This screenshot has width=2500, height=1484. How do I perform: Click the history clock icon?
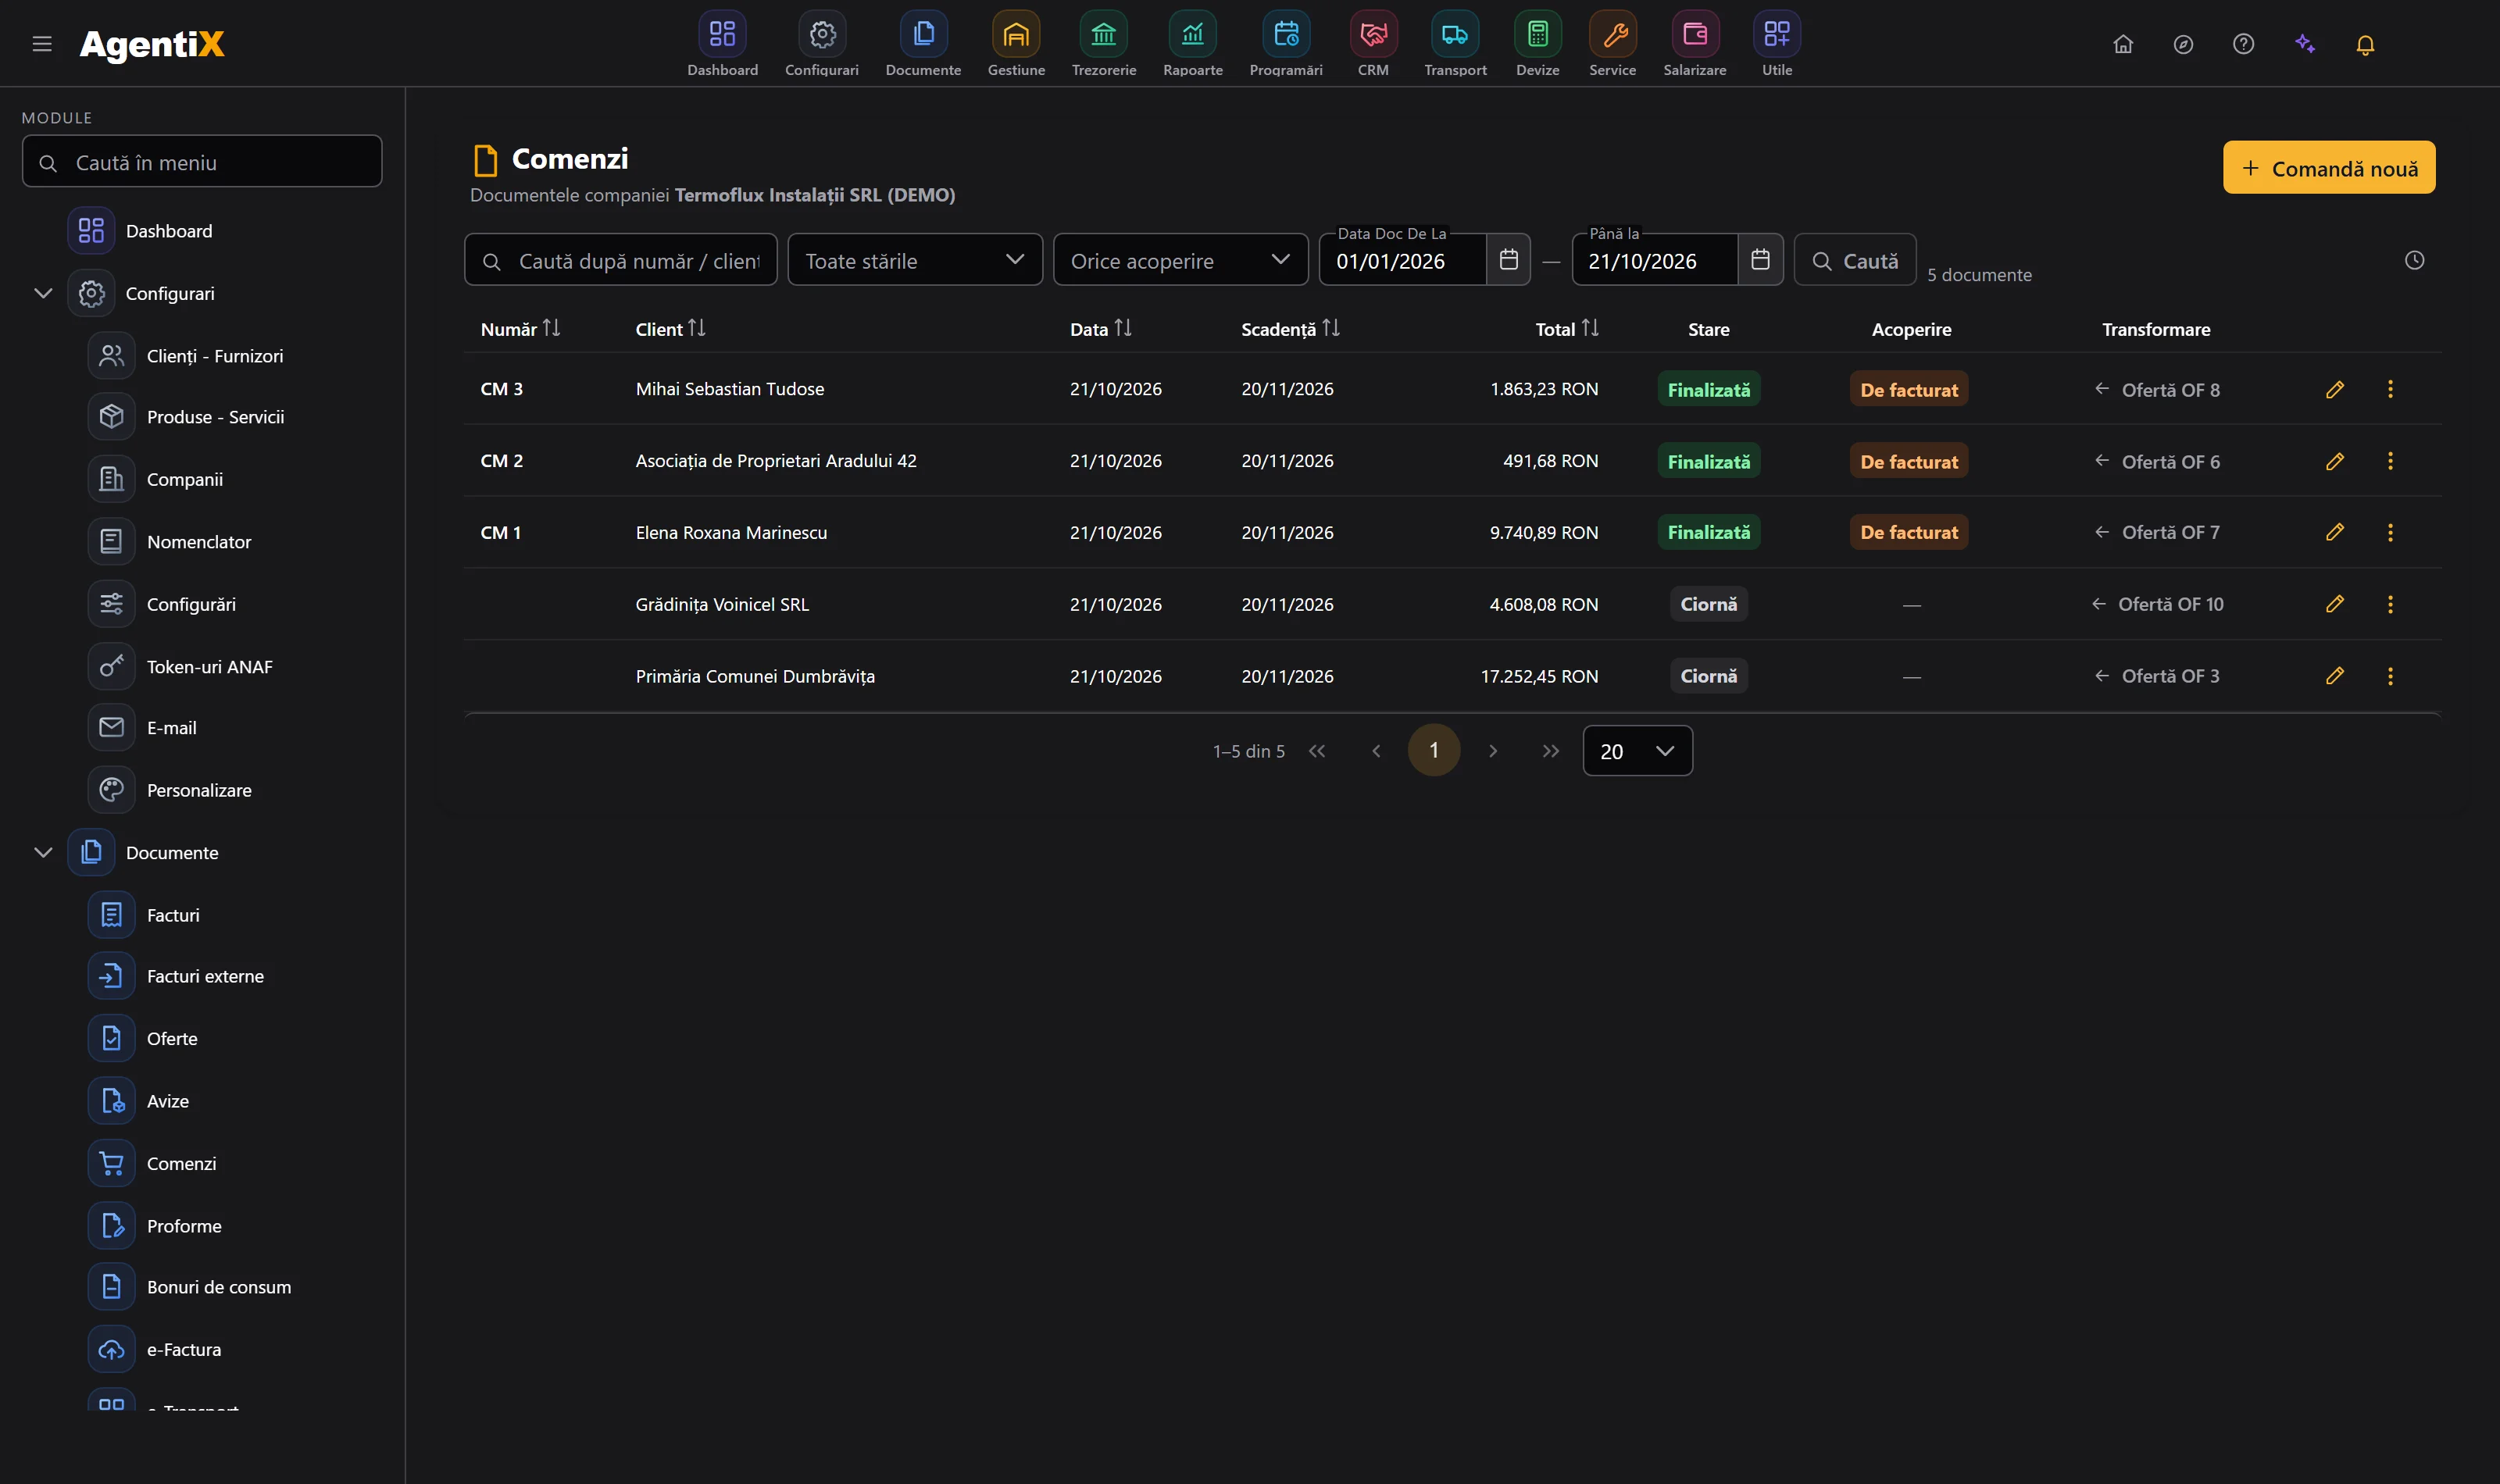click(x=2414, y=260)
